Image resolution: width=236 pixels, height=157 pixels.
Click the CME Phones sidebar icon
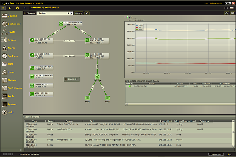point(4,88)
